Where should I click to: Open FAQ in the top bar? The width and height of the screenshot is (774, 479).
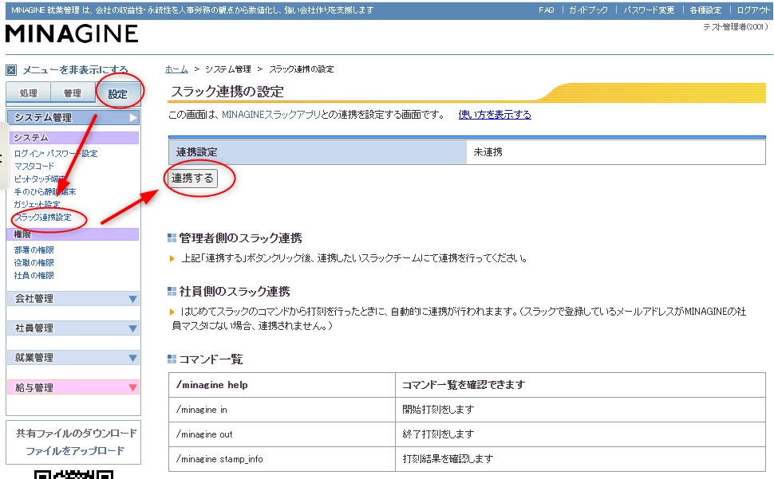coord(547,10)
